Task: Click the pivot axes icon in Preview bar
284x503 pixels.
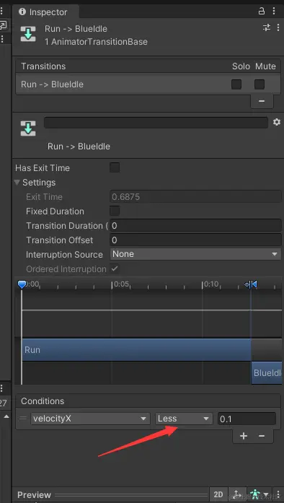Action: [x=236, y=494]
